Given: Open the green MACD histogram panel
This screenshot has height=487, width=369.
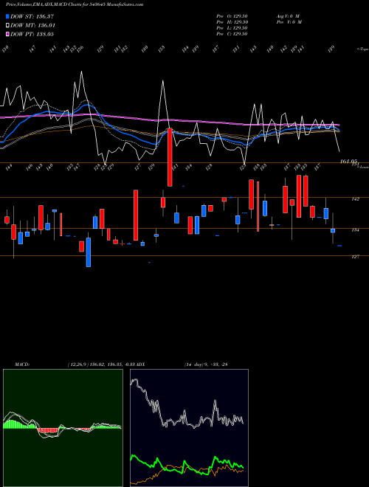Looking at the screenshot, I should pos(63,428).
